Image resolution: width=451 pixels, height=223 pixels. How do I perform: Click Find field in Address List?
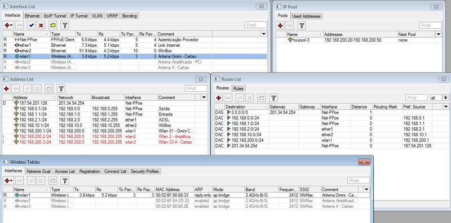(196, 88)
